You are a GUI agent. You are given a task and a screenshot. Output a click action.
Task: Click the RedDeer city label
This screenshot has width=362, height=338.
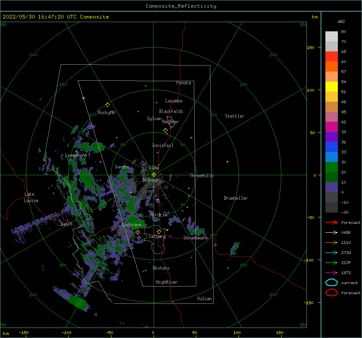(x=171, y=122)
